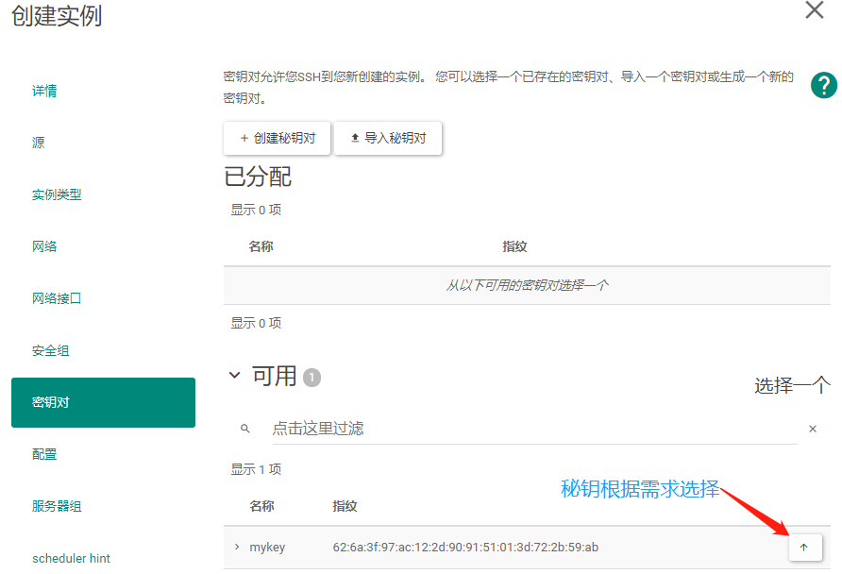Switch to the 网络 step
Image resolution: width=842 pixels, height=574 pixels.
tap(44, 246)
